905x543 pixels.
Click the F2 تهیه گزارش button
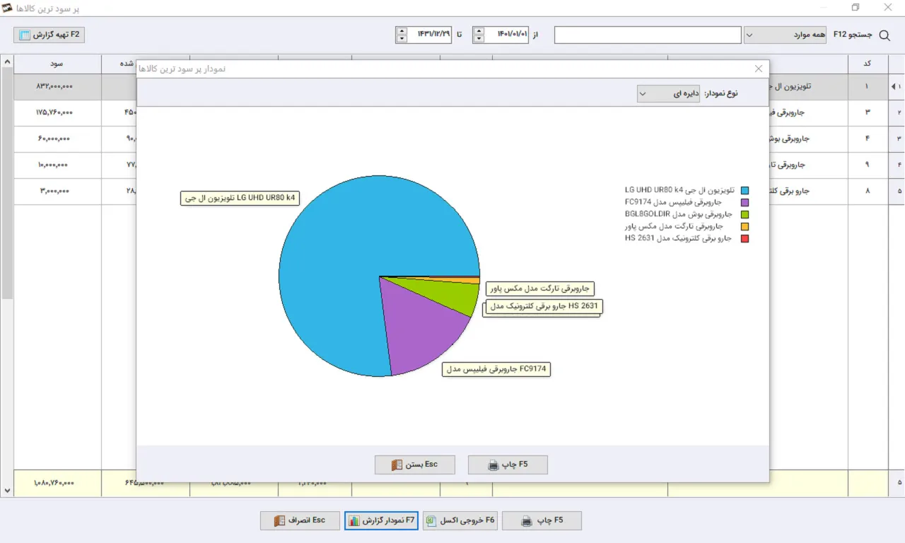(49, 35)
